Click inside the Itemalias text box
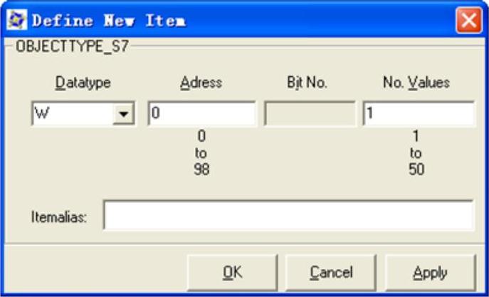The height and width of the screenshot is (297, 489). [288, 215]
